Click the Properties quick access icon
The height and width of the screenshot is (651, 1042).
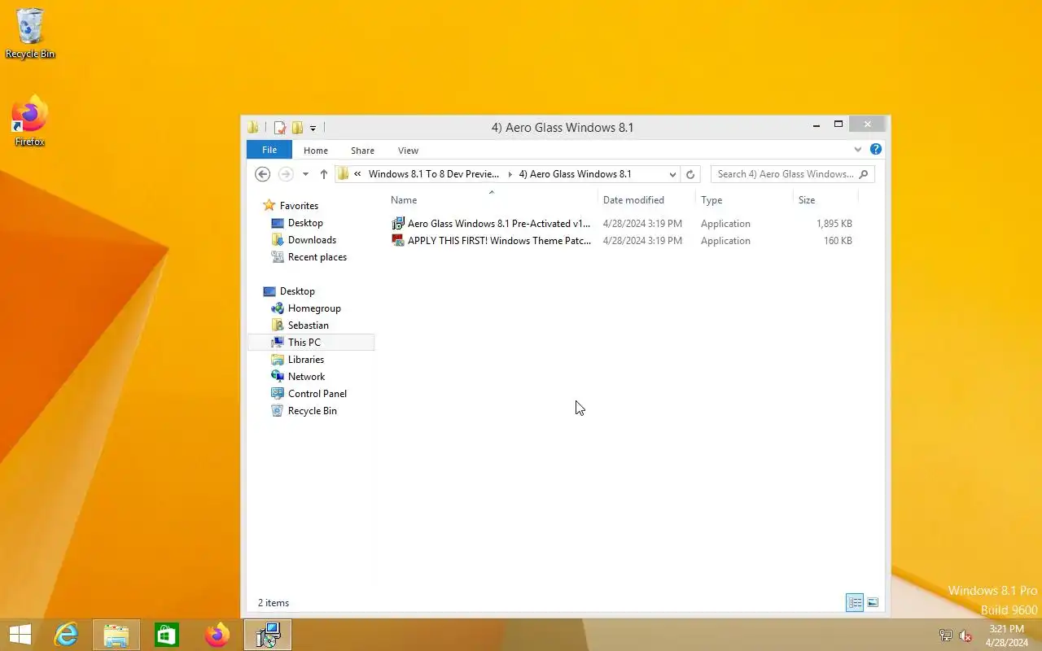(280, 127)
